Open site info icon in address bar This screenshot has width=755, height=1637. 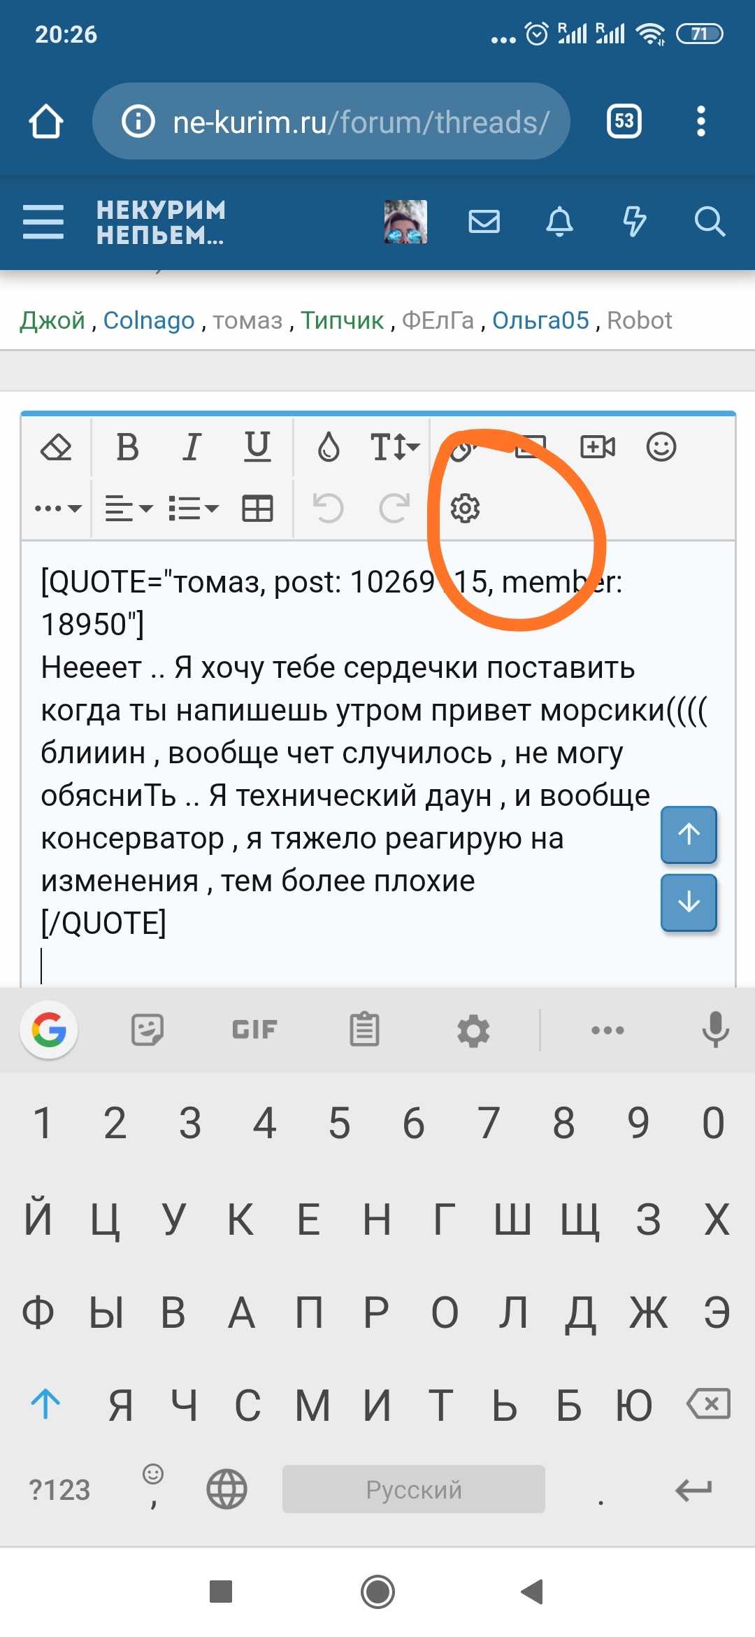pyautogui.click(x=138, y=122)
